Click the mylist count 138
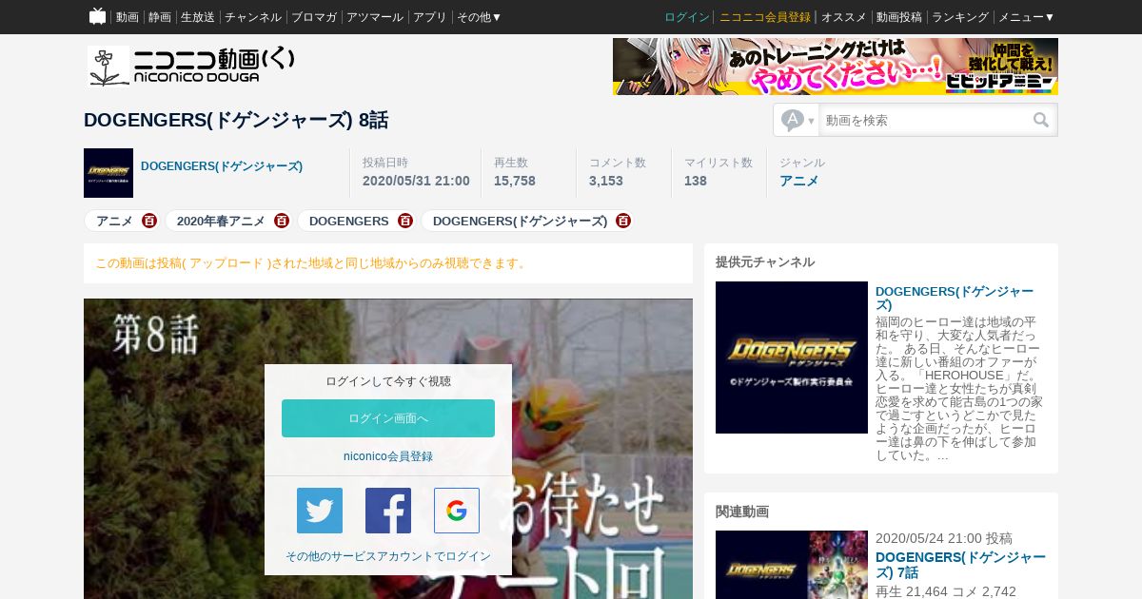The width and height of the screenshot is (1142, 599). [696, 181]
